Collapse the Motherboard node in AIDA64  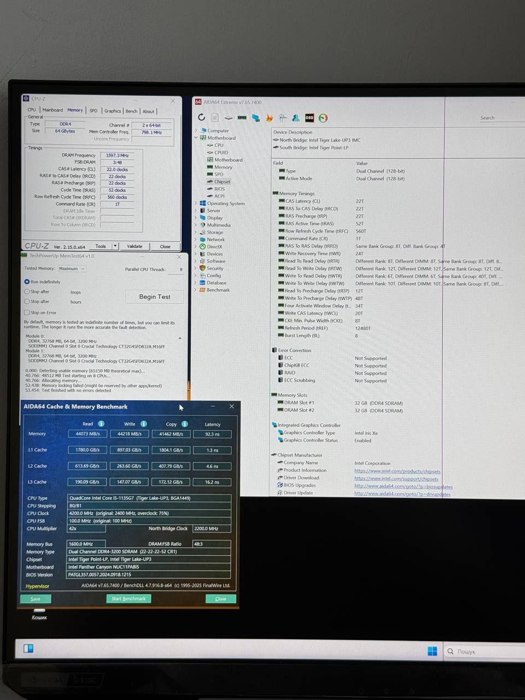pyautogui.click(x=196, y=138)
